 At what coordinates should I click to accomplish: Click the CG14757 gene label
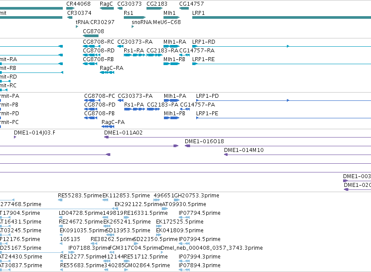(x=191, y=4)
